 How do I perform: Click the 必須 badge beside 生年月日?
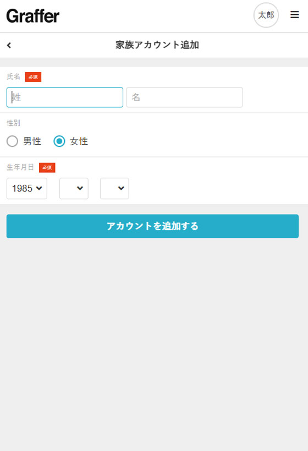[47, 167]
